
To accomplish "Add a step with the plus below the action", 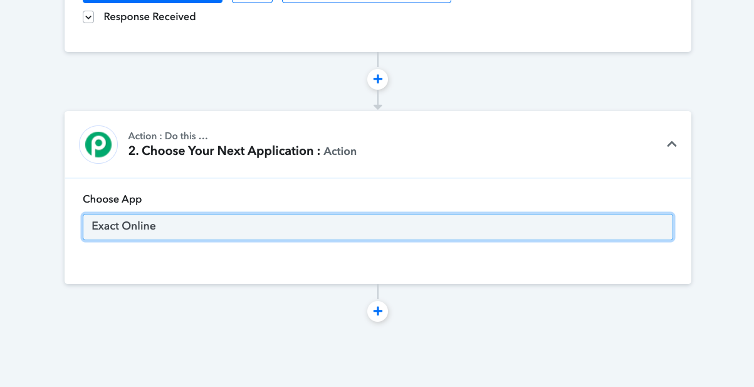I will pyautogui.click(x=378, y=311).
